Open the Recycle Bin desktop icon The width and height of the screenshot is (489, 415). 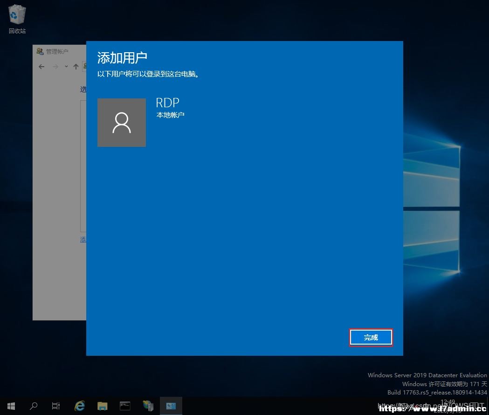pyautogui.click(x=17, y=19)
